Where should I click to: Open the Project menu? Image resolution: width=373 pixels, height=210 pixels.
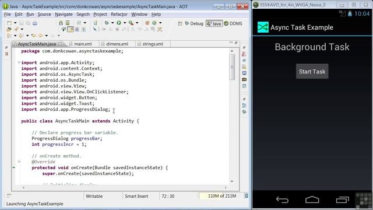tap(100, 14)
